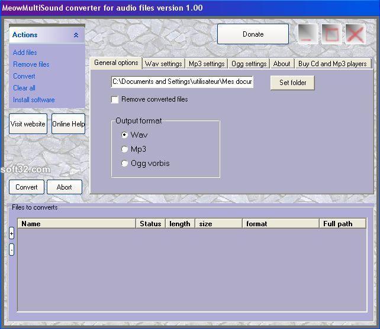This screenshot has width=380, height=329.
Task: Click the Visit website button
Action: 28,123
